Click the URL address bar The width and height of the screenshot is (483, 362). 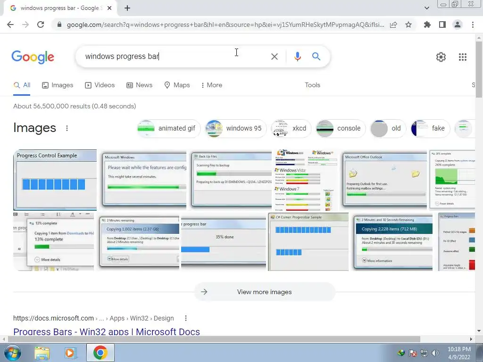pyautogui.click(x=225, y=25)
